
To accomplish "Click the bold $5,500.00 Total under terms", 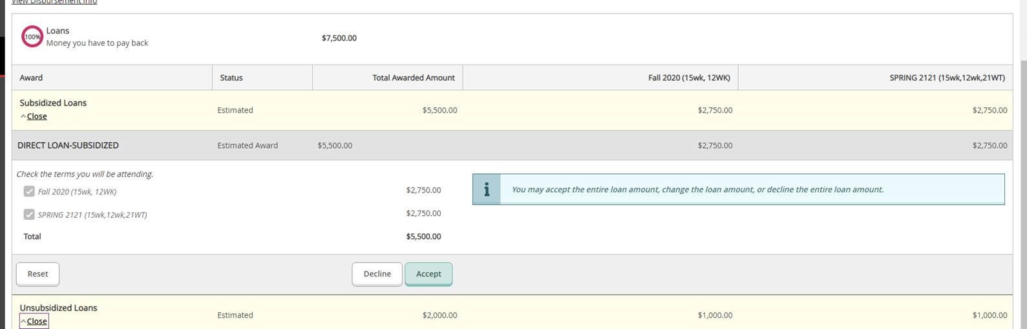I will click(x=423, y=237).
